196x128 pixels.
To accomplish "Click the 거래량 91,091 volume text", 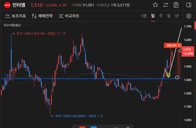I will 83,5.
